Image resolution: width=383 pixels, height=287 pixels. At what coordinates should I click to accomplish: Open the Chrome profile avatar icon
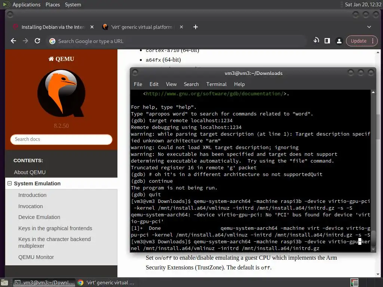click(x=339, y=41)
